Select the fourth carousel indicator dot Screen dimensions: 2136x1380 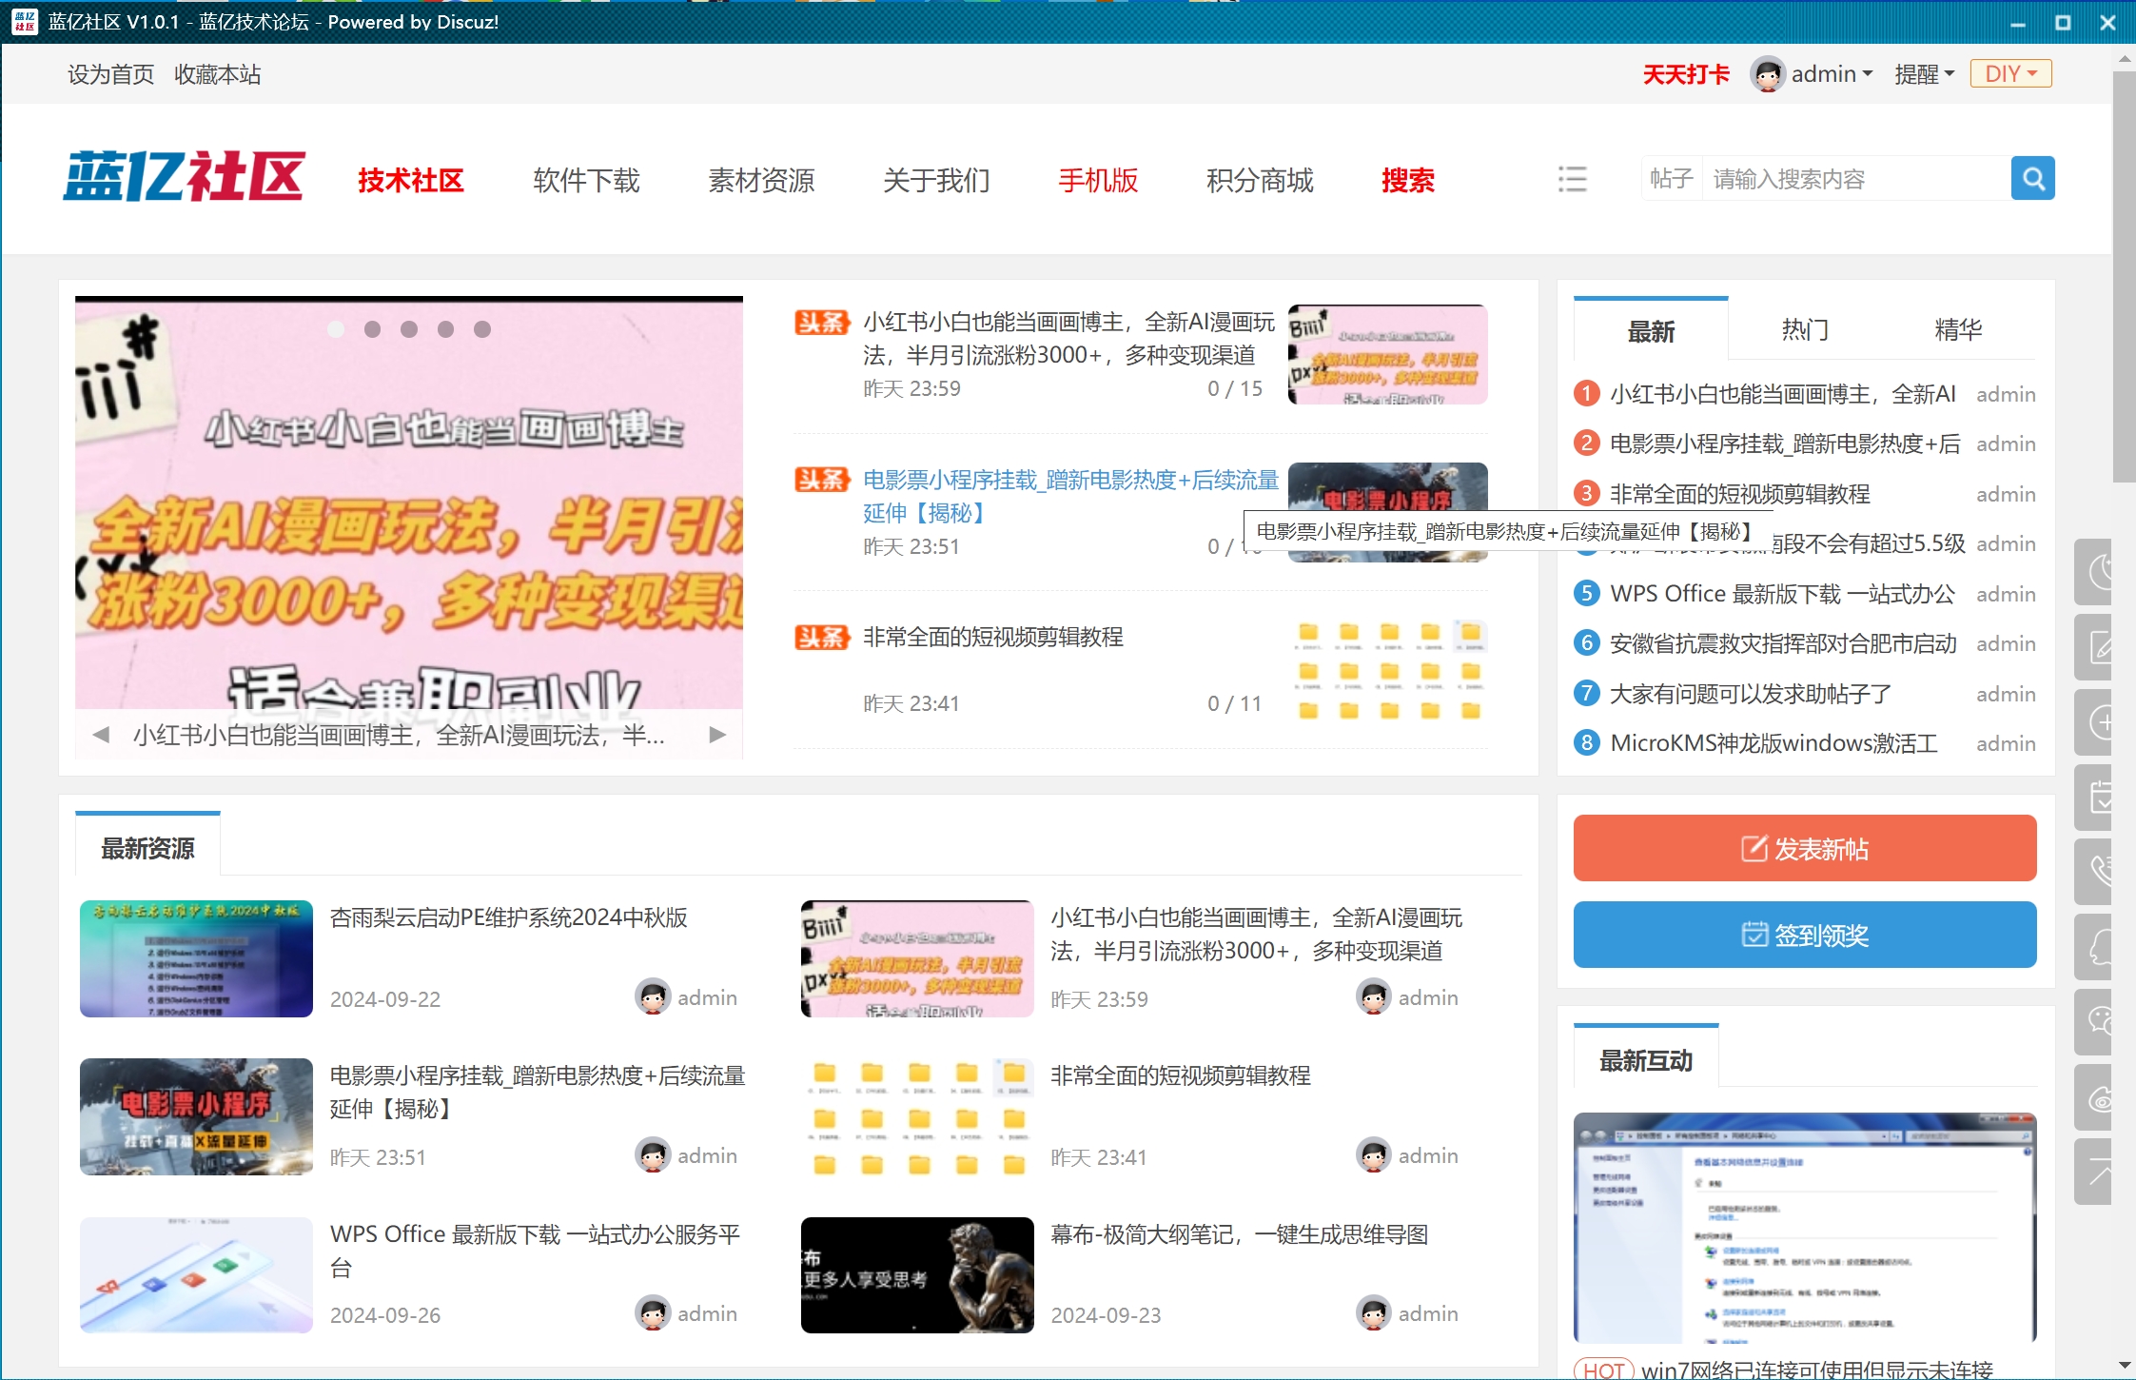pyautogui.click(x=445, y=329)
